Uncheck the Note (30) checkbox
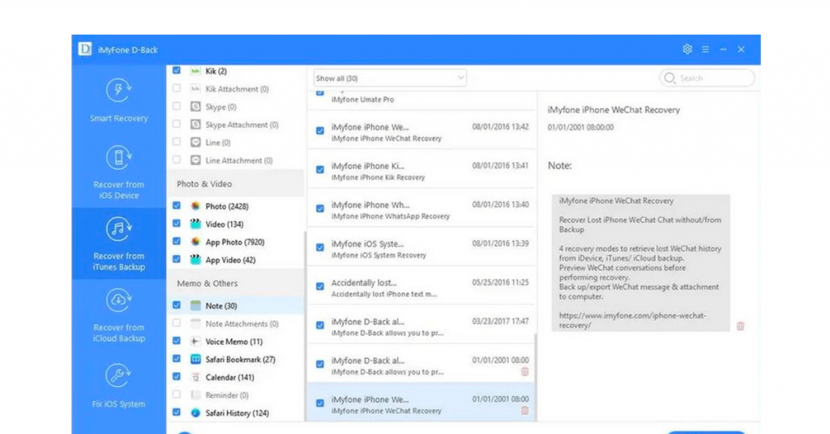 [177, 305]
